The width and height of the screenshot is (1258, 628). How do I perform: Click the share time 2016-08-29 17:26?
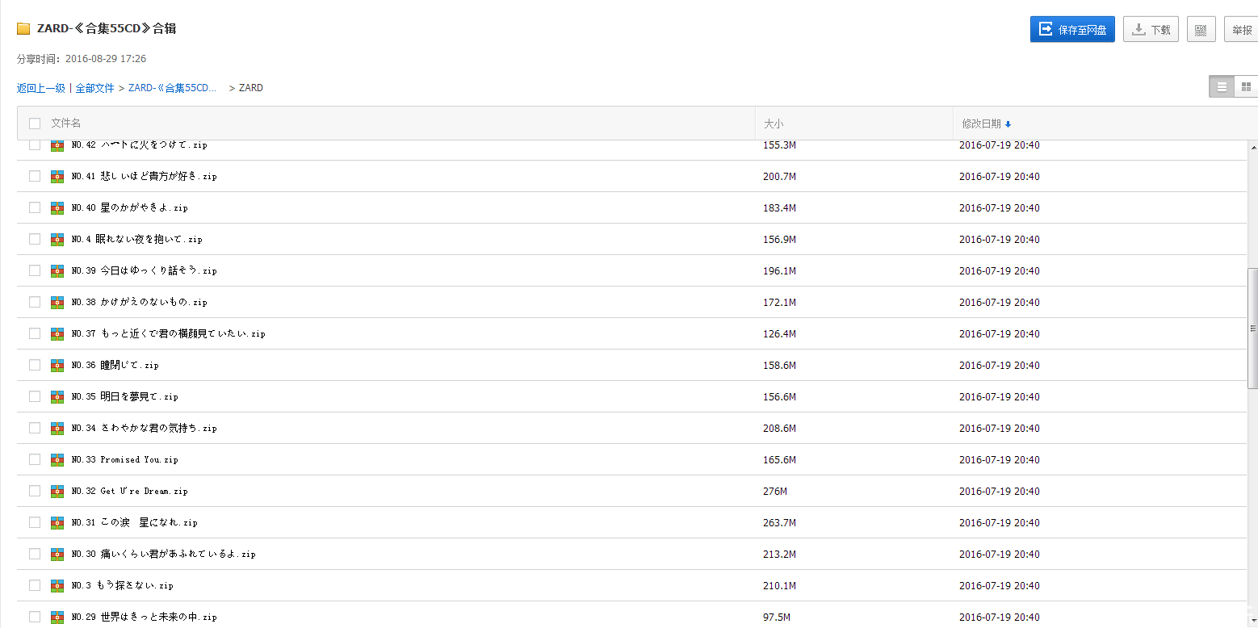[106, 59]
